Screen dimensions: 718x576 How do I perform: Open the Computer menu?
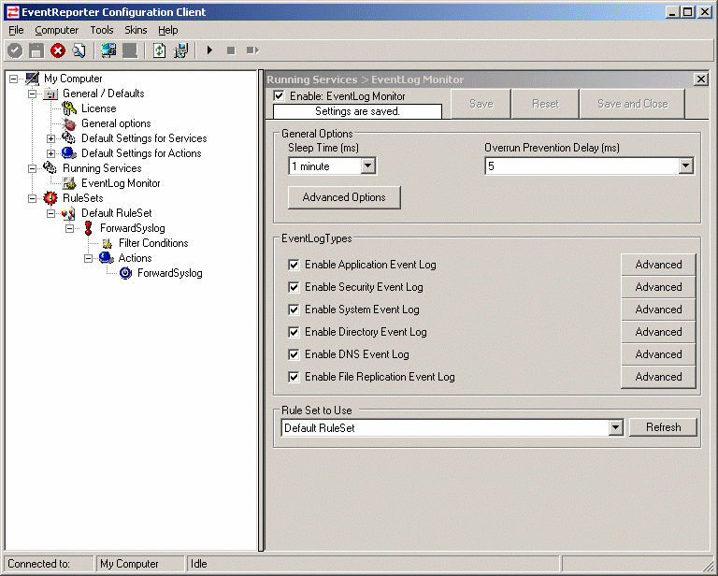(57, 30)
